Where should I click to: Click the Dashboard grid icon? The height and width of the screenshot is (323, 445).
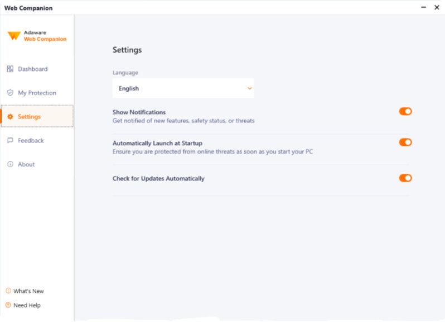point(10,69)
